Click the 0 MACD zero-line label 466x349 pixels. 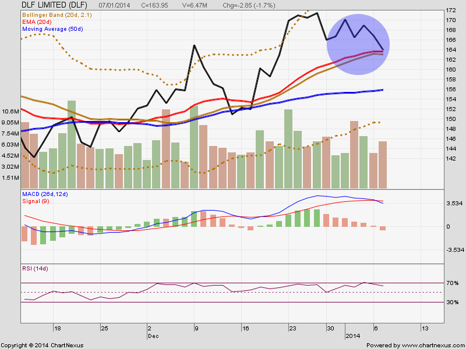pyautogui.click(x=448, y=227)
